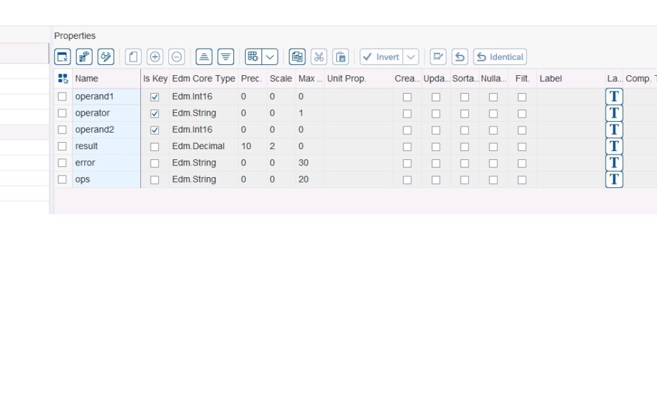
Task: Uncheck Is Key for operand1
Action: [x=155, y=97]
